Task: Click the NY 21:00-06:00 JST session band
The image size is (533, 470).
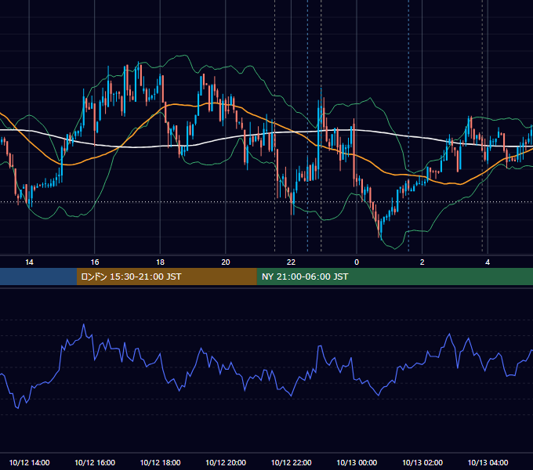Action: tap(394, 277)
